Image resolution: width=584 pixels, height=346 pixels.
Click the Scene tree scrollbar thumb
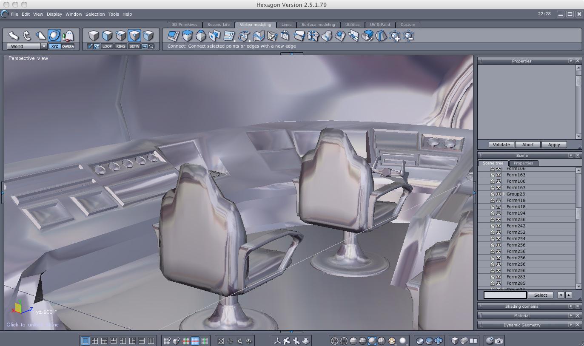pyautogui.click(x=578, y=213)
